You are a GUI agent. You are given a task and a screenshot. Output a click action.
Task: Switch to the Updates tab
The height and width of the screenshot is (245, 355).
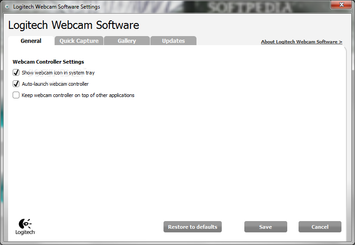(173, 41)
